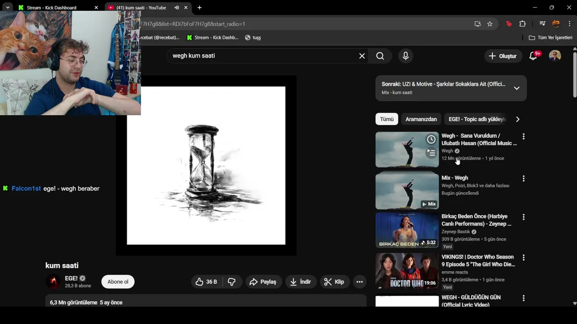Like the video with thumbs up

click(207, 282)
